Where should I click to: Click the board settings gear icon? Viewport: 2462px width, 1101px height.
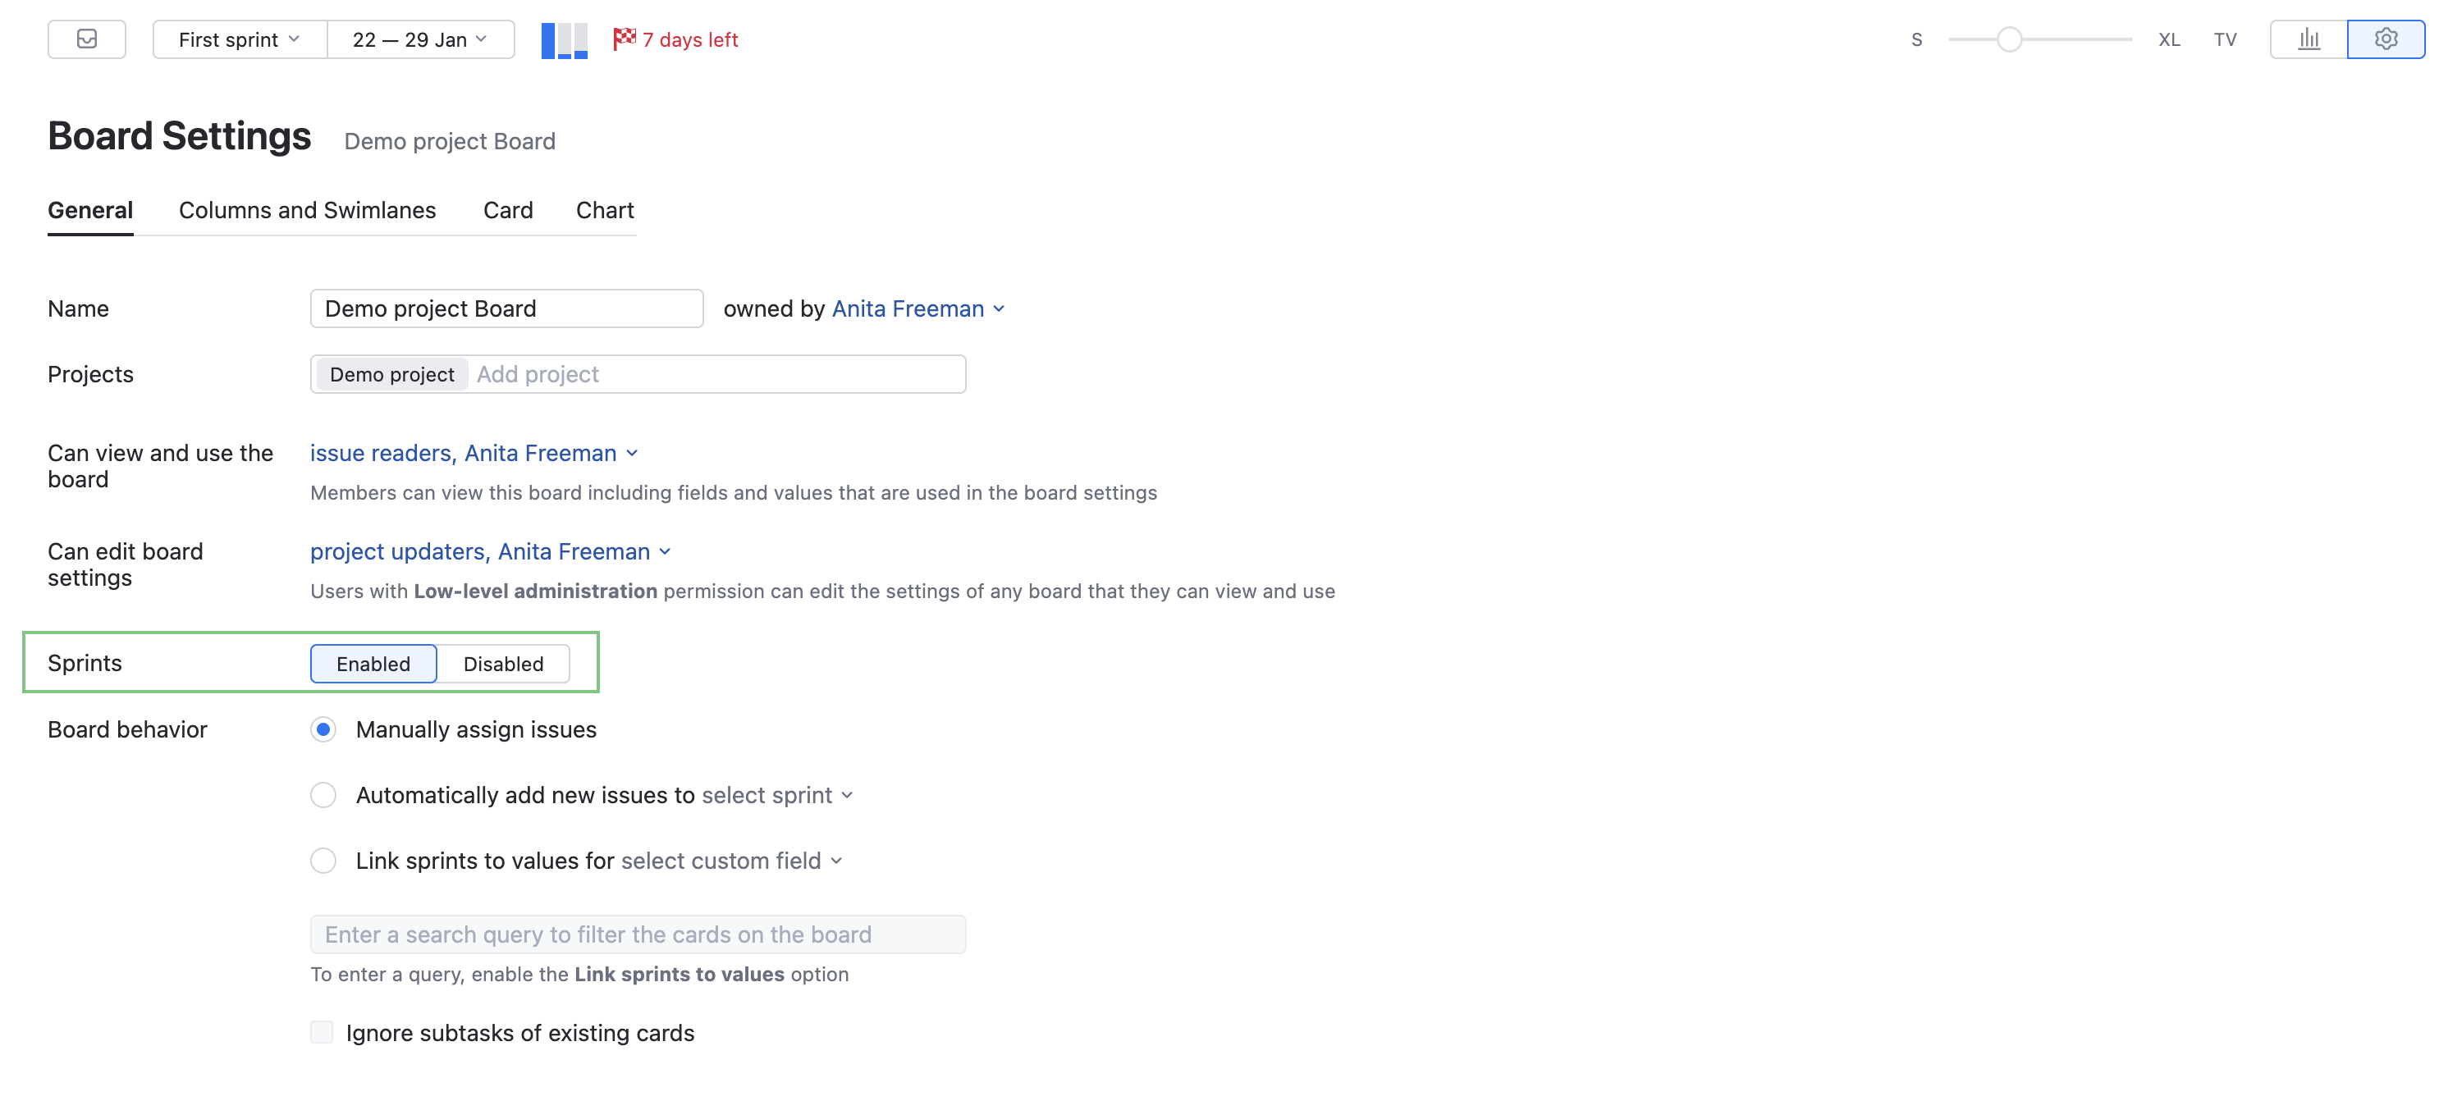(2386, 39)
